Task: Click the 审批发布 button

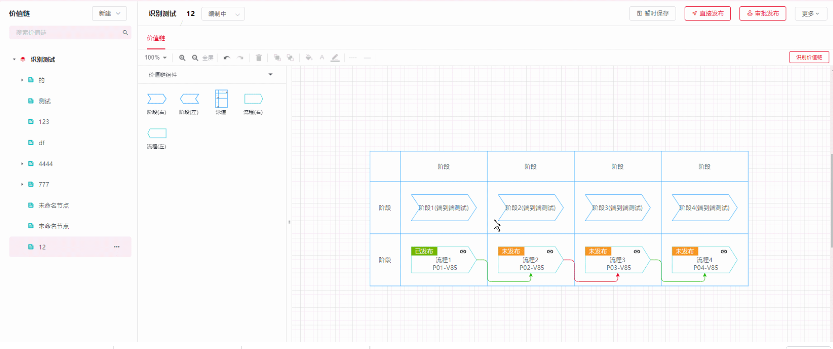Action: click(x=763, y=14)
